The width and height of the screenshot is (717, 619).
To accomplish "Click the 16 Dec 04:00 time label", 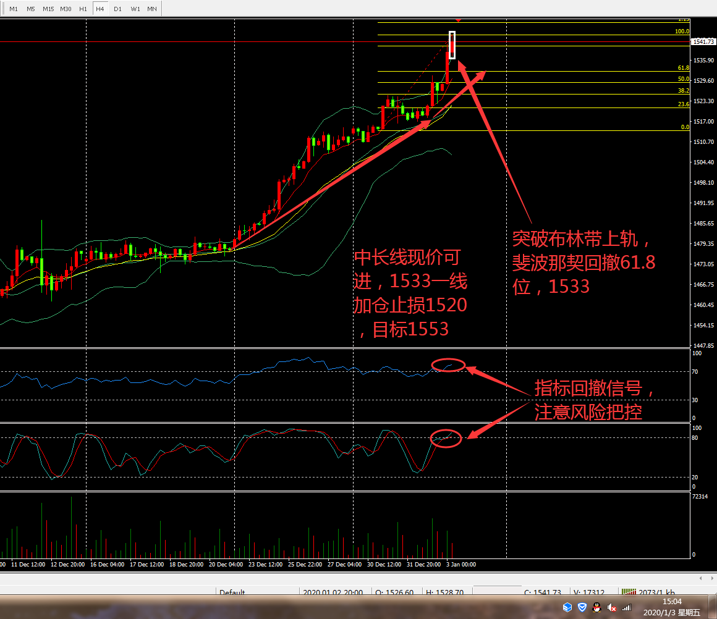I will click(107, 565).
